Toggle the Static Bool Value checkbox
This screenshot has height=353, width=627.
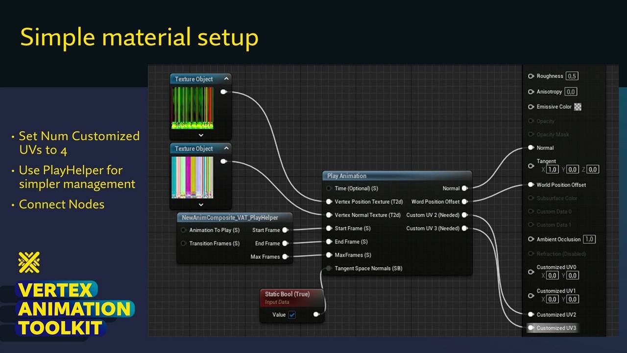tap(292, 315)
